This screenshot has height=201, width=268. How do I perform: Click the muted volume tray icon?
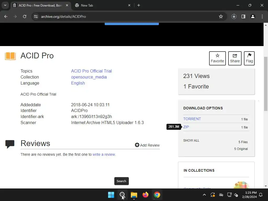[x=236, y=195]
